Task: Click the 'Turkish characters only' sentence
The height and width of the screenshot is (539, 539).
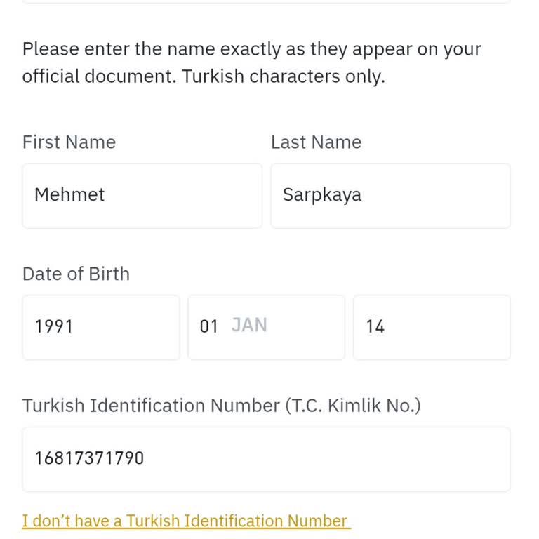Action: (284, 76)
